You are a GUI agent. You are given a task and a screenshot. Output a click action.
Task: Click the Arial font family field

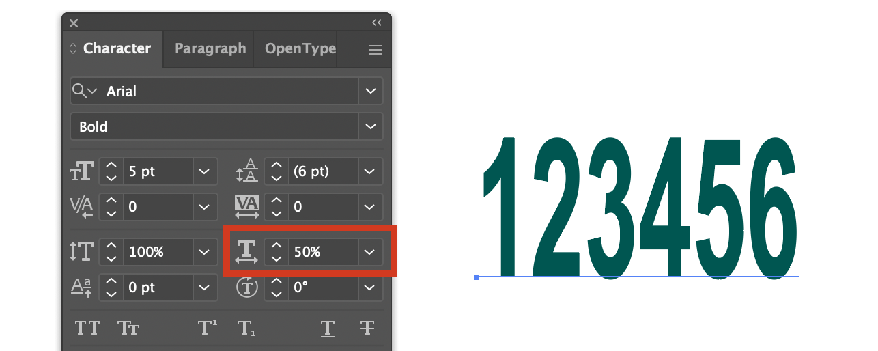(231, 91)
